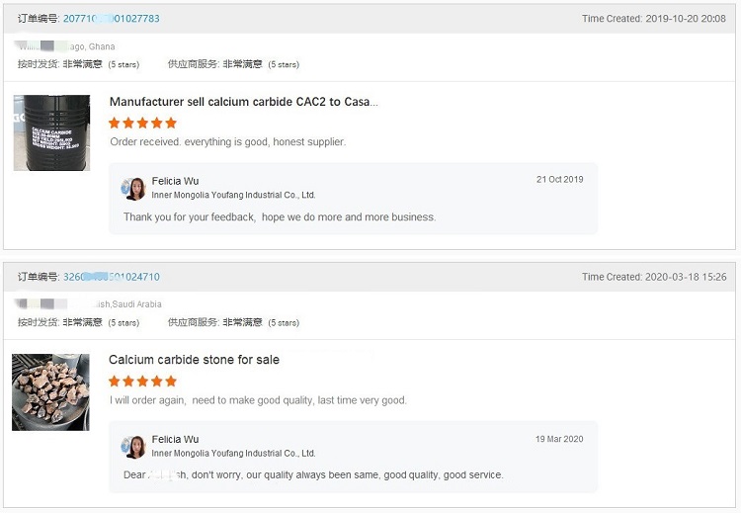This screenshot has width=741, height=513.
Task: Open the order number starting with 3260
Action: click(111, 277)
